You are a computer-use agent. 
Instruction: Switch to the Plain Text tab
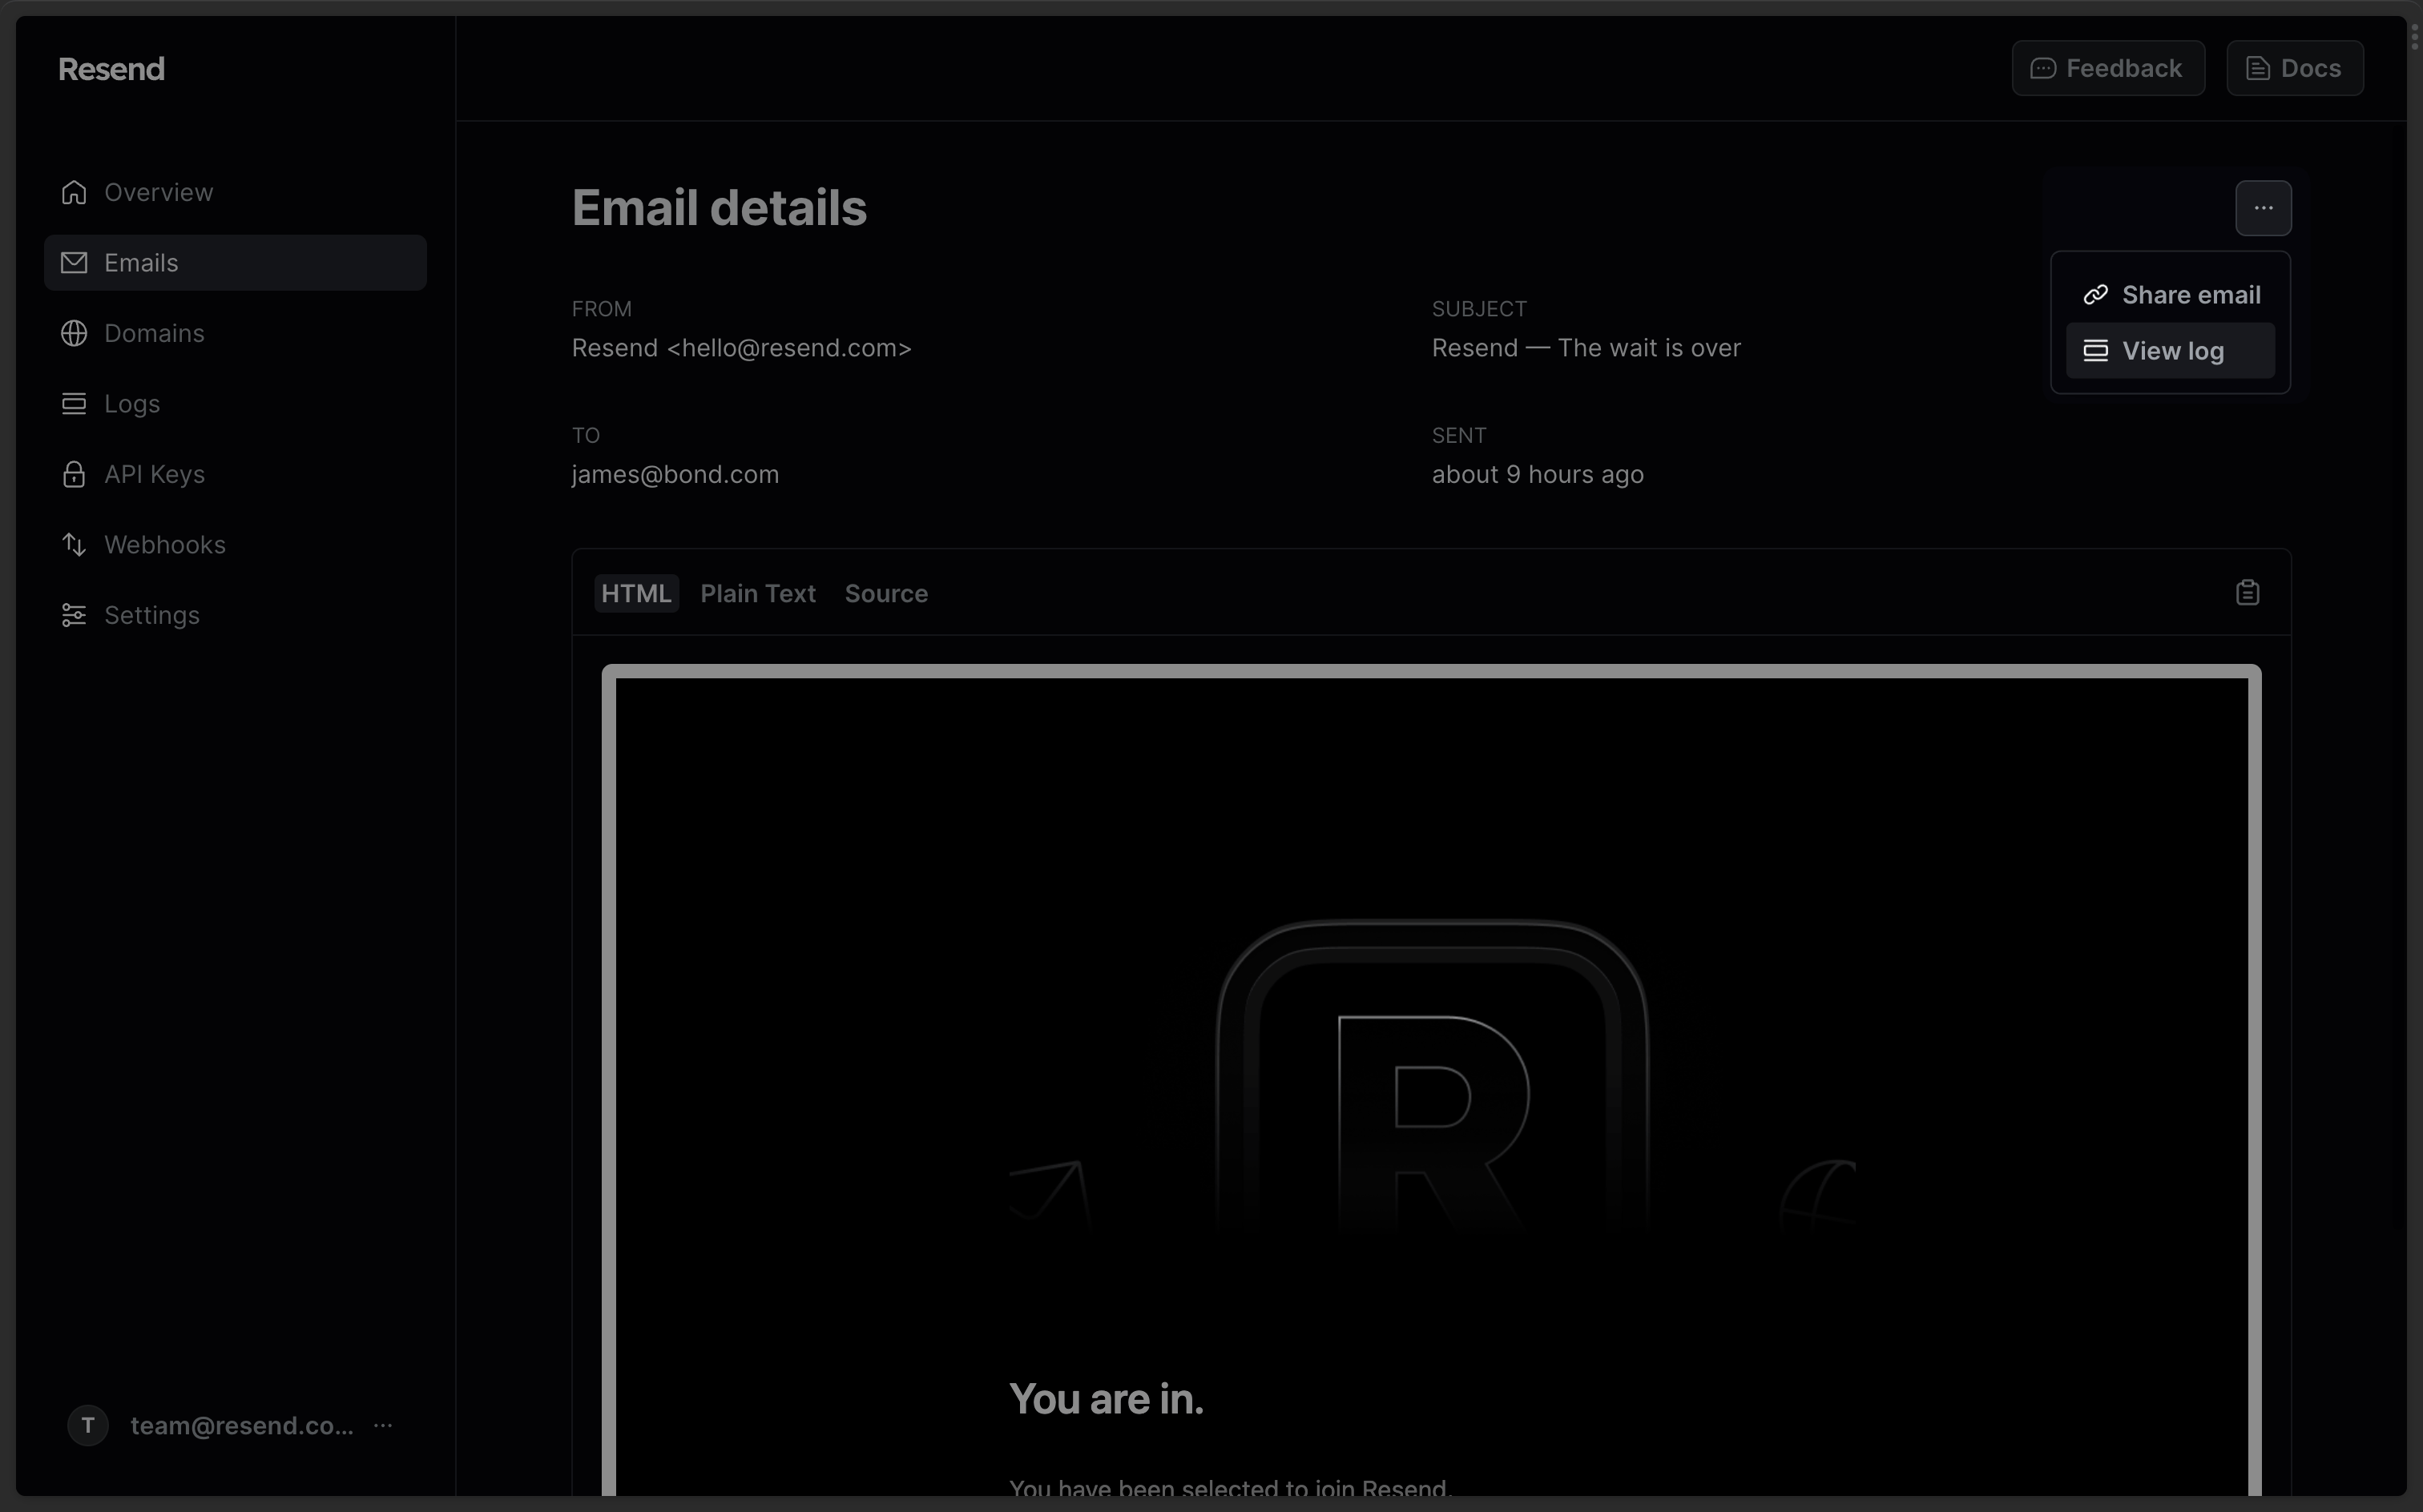tap(758, 593)
